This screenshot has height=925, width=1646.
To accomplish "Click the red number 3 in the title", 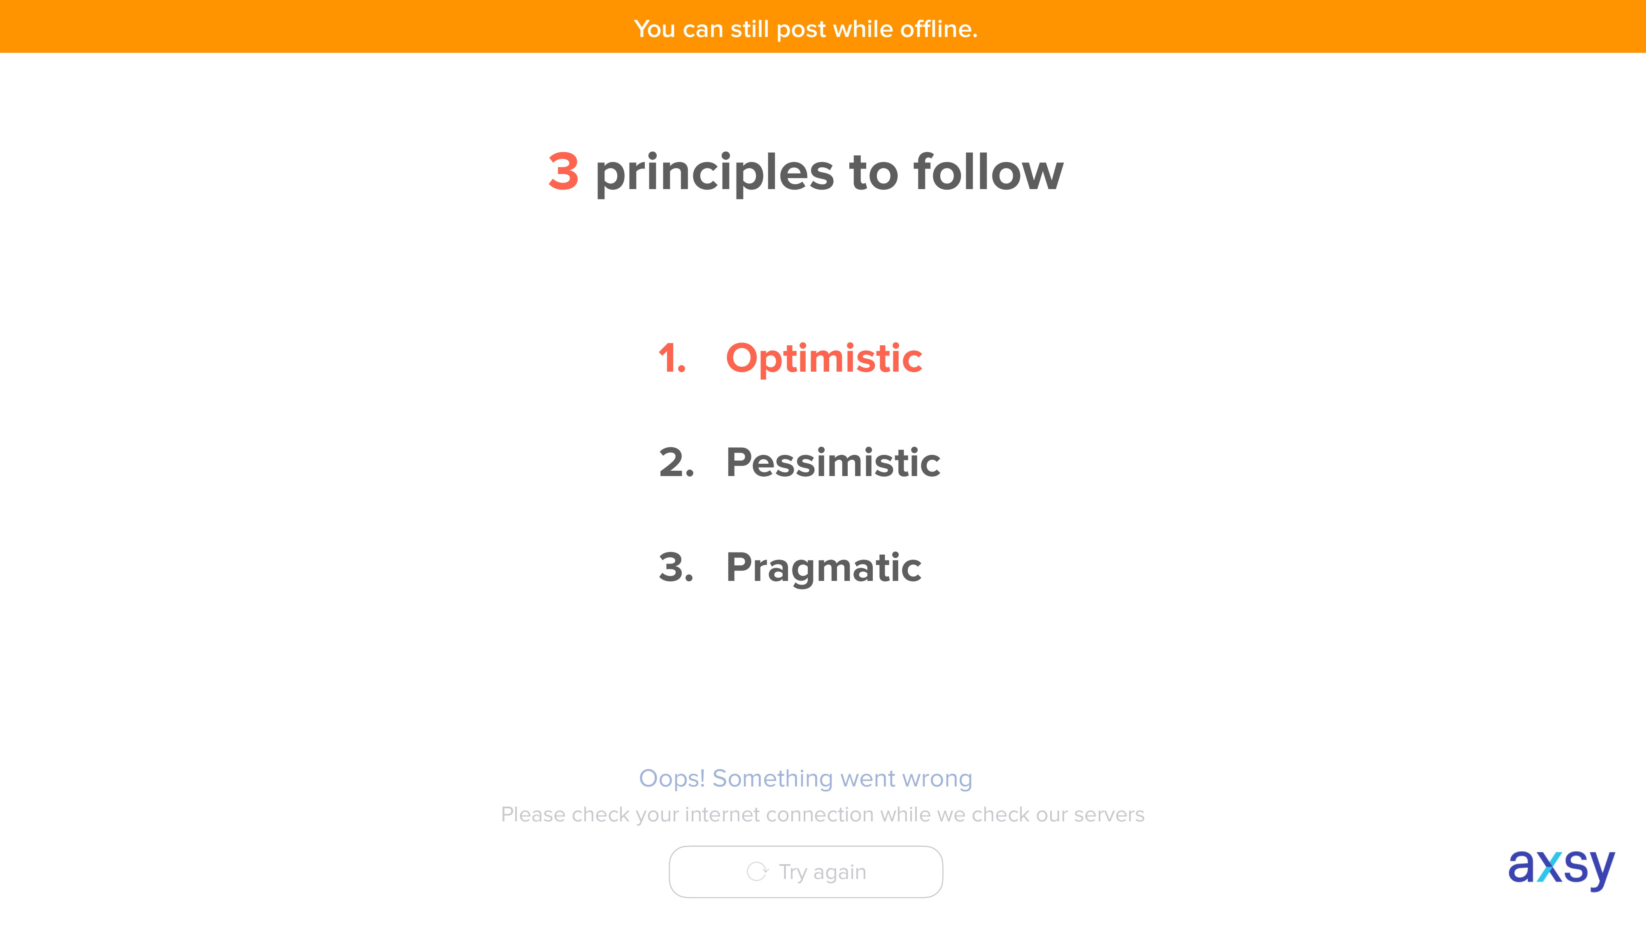I will pyautogui.click(x=564, y=172).
